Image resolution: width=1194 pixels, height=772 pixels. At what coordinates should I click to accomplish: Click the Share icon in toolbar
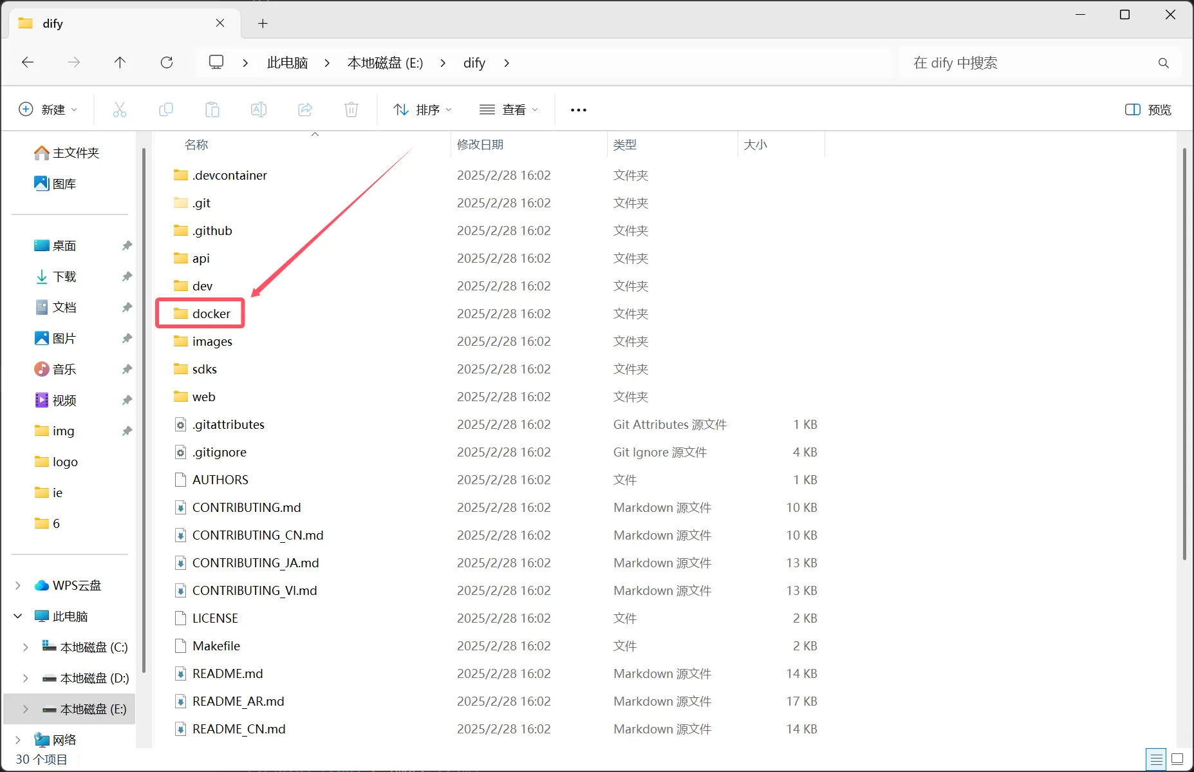305,109
